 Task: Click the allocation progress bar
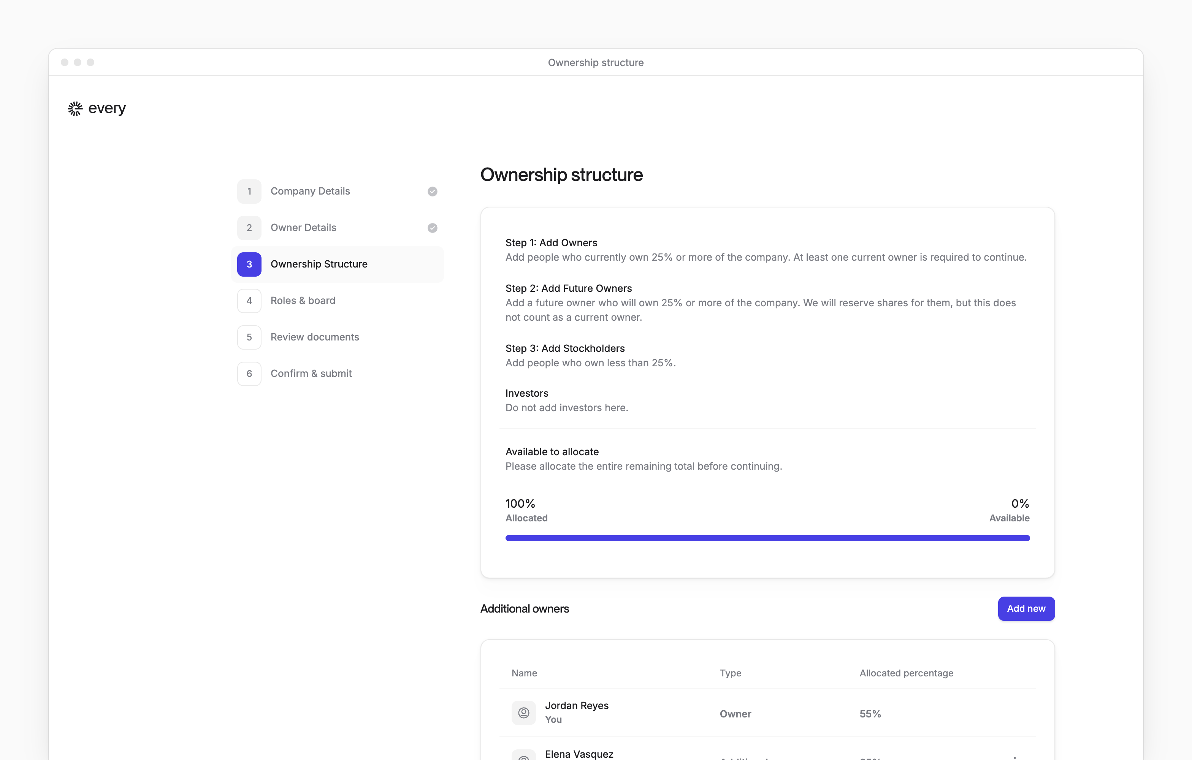[x=767, y=538]
